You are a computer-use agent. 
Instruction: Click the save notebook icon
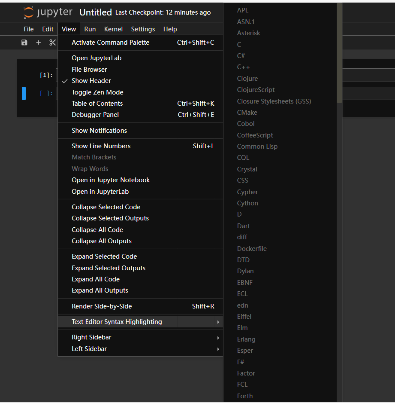point(24,43)
